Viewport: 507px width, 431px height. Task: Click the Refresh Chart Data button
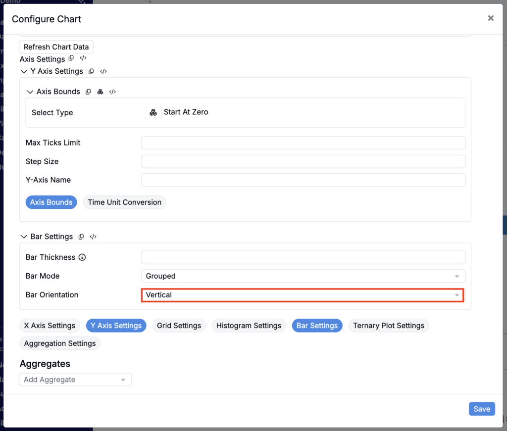(x=56, y=47)
